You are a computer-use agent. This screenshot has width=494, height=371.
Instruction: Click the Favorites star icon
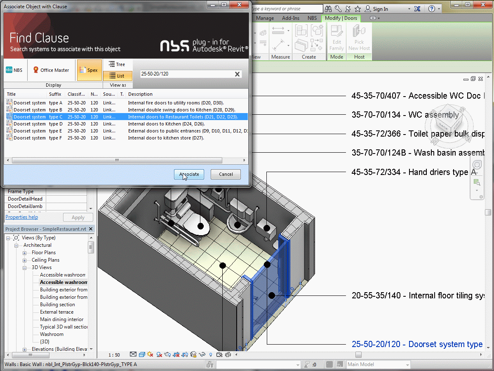(358, 9)
